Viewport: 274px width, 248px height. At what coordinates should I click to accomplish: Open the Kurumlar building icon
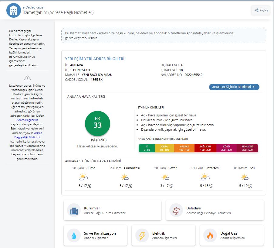74,211
